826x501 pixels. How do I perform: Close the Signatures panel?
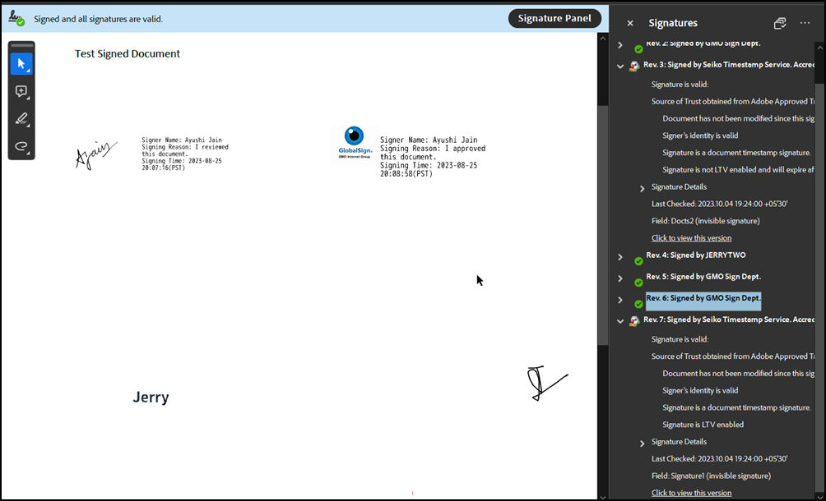click(x=630, y=23)
